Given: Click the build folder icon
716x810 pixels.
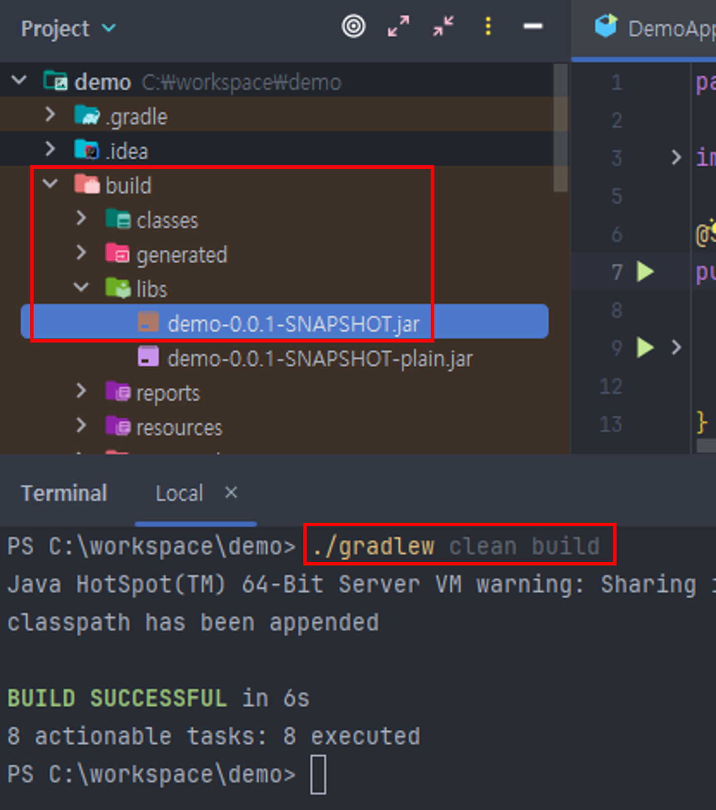Looking at the screenshot, I should [87, 184].
